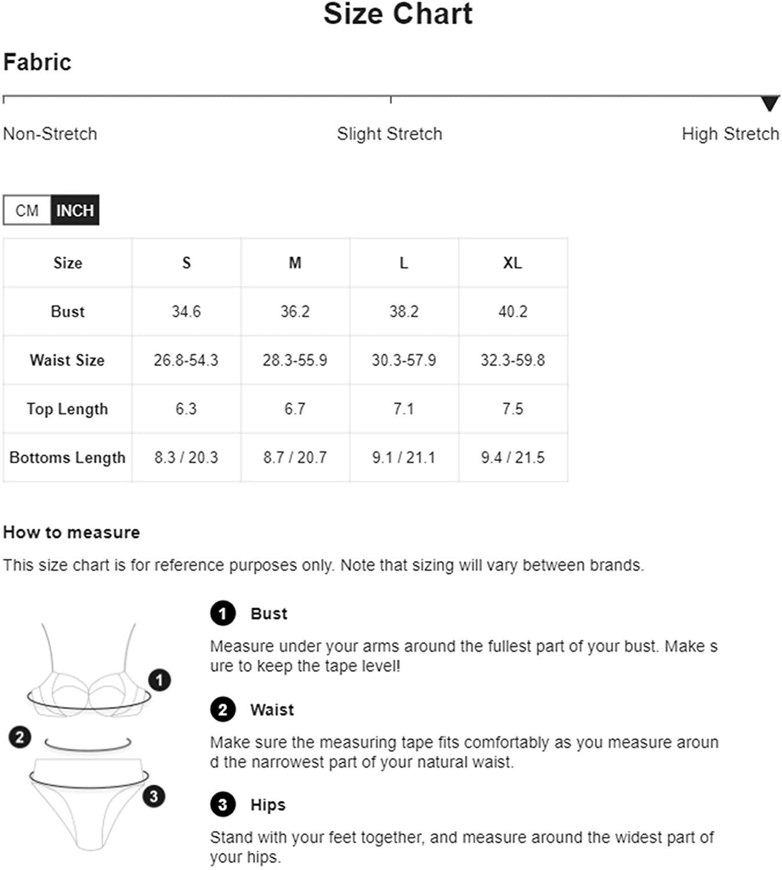Click marker 2 beside the waist line drawing
The height and width of the screenshot is (870, 782).
[20, 737]
